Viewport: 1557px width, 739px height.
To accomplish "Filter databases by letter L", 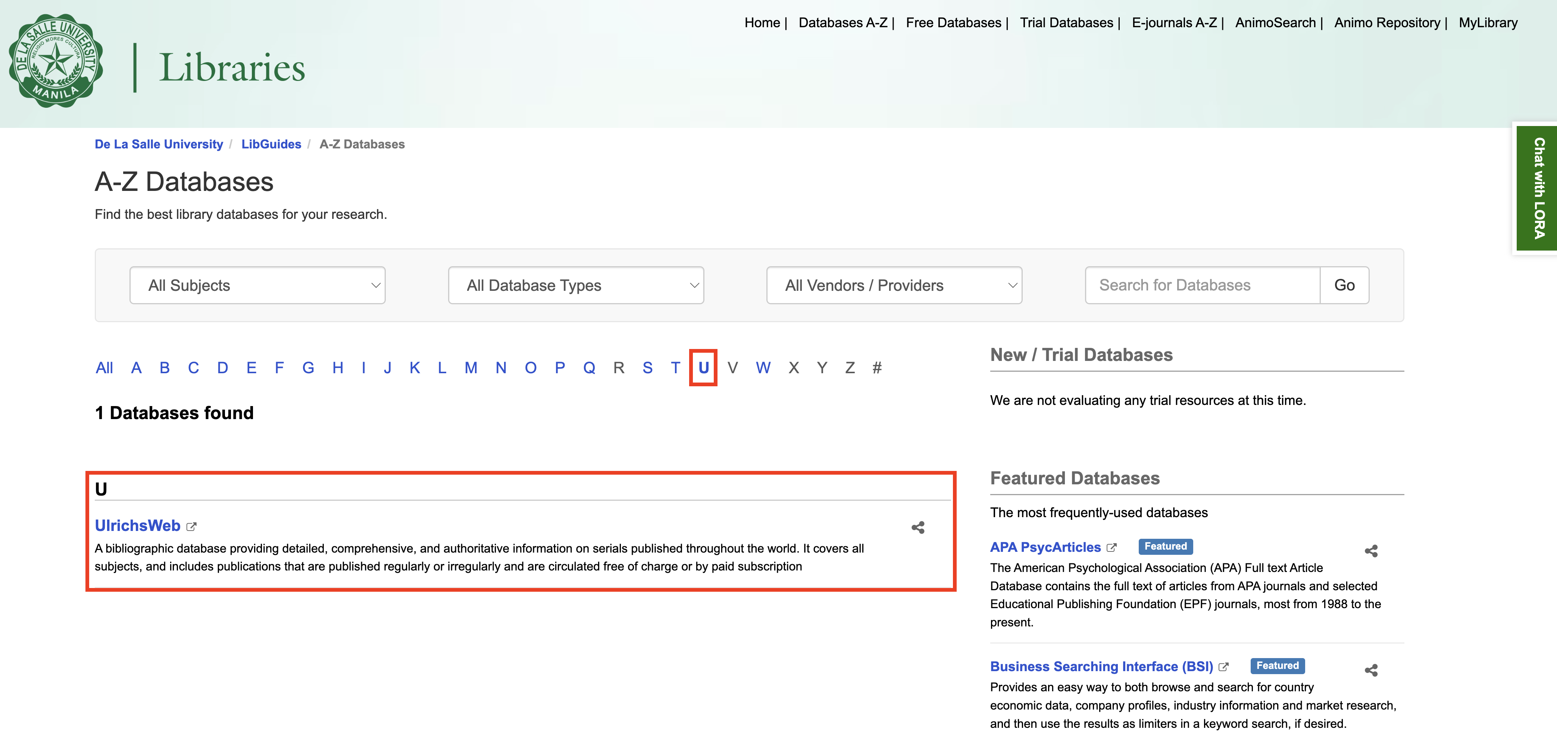I will [442, 367].
